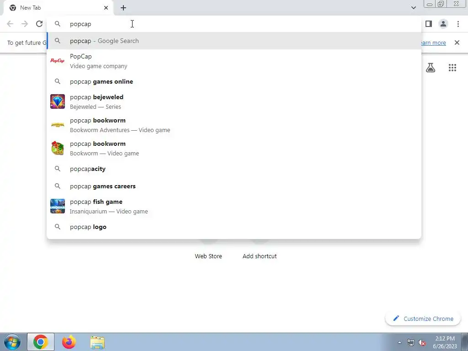Choose popcap - Google Search suggestion
Viewport: 468px width, 351px height.
[234, 41]
